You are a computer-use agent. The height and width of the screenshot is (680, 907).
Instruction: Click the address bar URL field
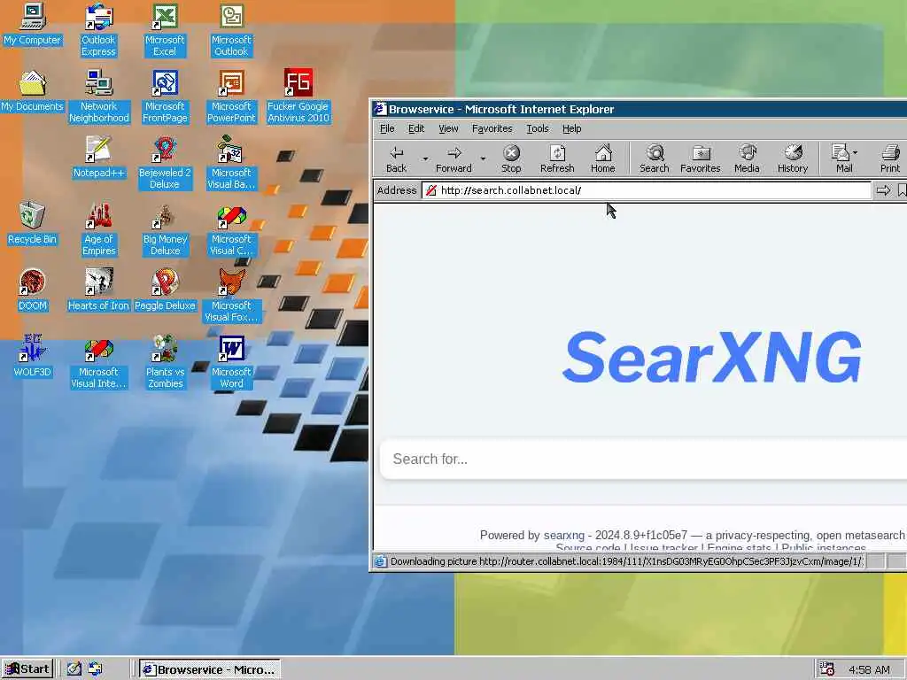[646, 190]
